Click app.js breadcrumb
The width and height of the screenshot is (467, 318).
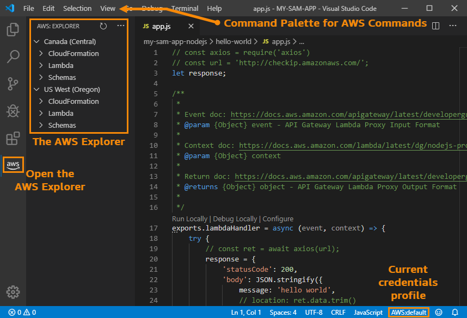point(276,42)
